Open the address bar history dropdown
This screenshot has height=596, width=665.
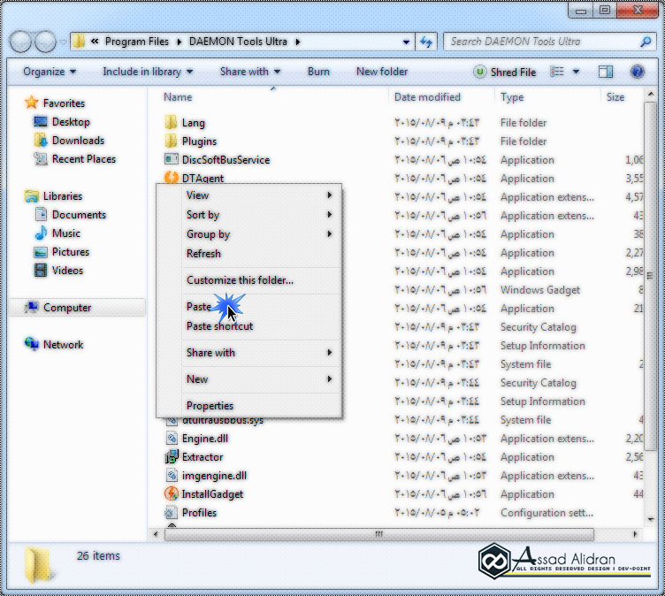point(406,42)
